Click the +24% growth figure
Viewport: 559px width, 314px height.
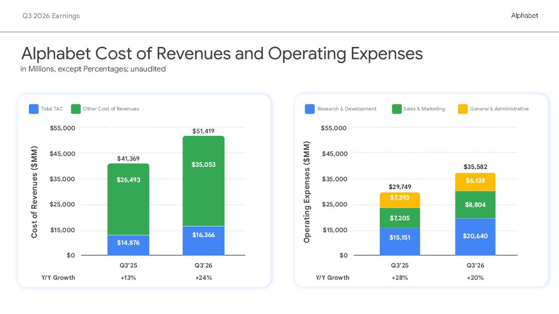point(204,278)
